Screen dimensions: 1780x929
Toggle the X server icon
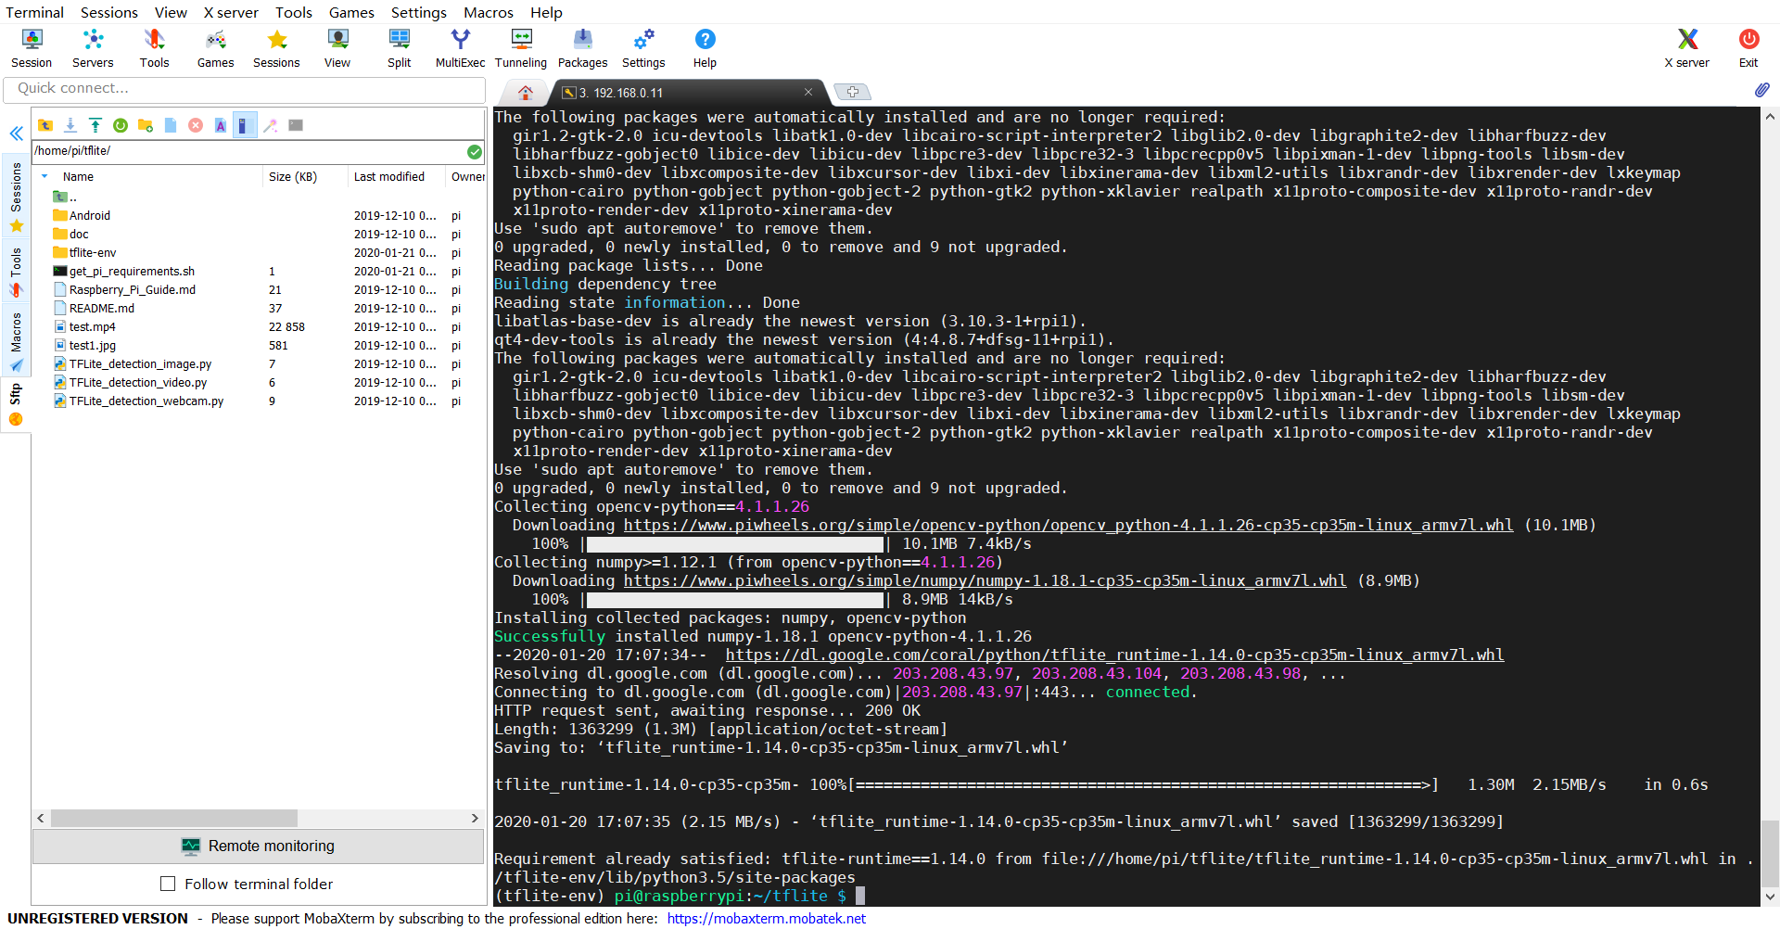click(x=1686, y=48)
